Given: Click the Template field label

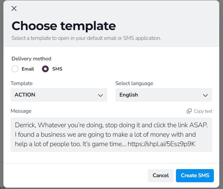Looking at the screenshot, I should click(x=22, y=83).
